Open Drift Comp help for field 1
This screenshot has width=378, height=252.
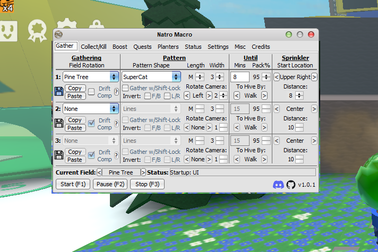pyautogui.click(x=116, y=92)
